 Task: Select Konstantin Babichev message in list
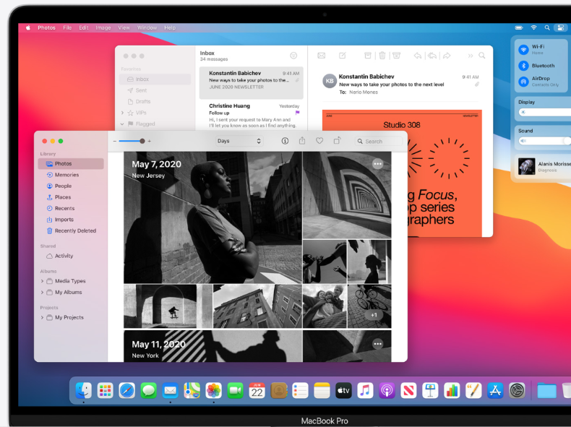[252, 82]
